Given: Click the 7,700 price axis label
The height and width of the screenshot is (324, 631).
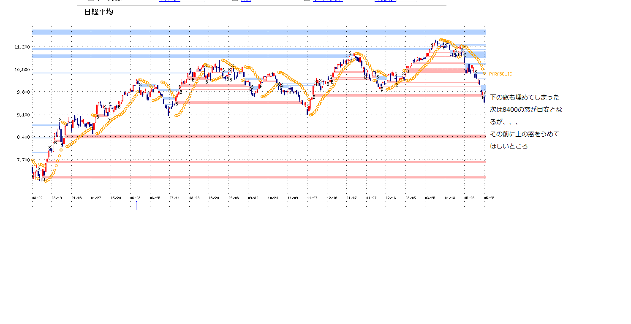Looking at the screenshot, I should pos(23,160).
